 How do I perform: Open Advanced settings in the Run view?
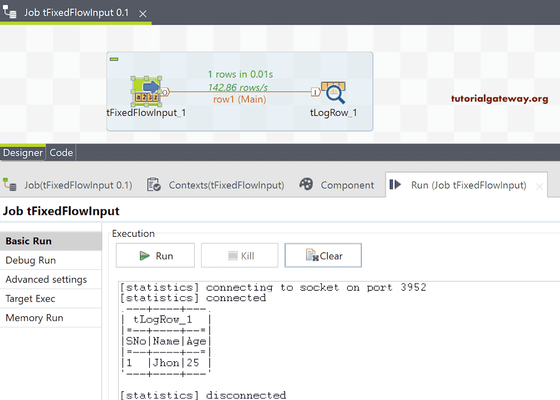point(45,279)
